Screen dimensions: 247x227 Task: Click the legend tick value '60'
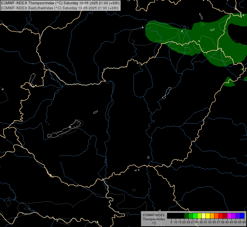coord(244,222)
